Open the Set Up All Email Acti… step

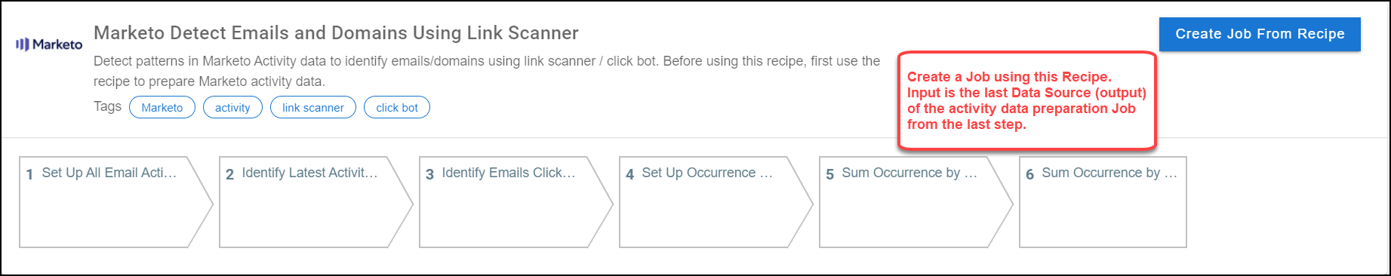tap(116, 202)
